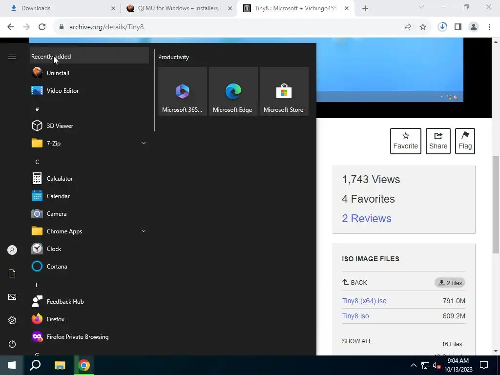Click the network tray icon
This screenshot has width=500, height=375.
(425, 365)
